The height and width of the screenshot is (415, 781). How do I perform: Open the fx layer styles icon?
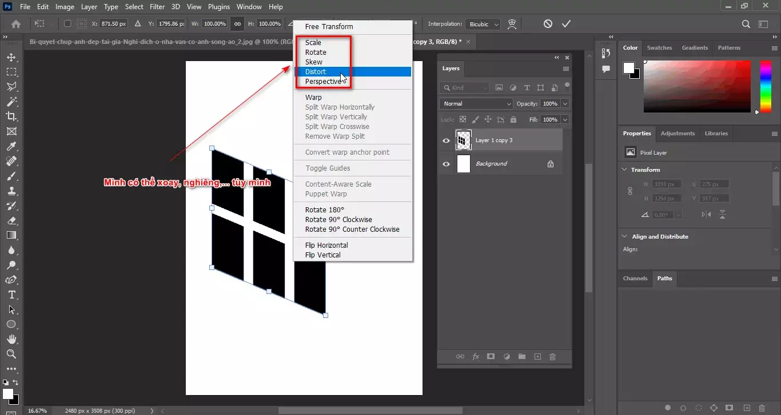[x=476, y=356]
